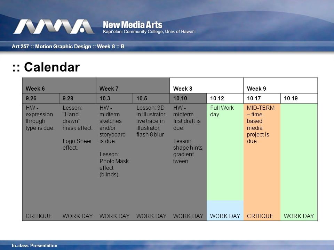Viewport: 334px width, 250px height.
Task: Click WORK DAY label under 10.10 column
Action: tap(188, 216)
